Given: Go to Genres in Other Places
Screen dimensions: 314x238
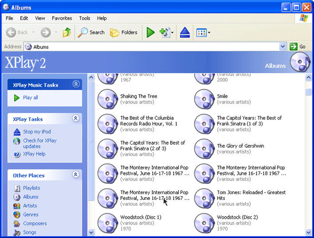Looking at the screenshot, I should click(x=31, y=215).
